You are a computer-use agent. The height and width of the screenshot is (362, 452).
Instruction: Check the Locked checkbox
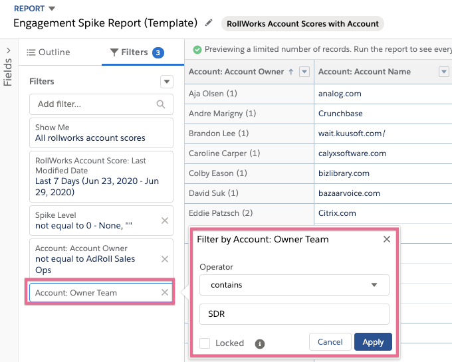point(205,343)
